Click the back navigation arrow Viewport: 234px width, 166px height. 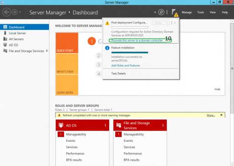(6, 12)
